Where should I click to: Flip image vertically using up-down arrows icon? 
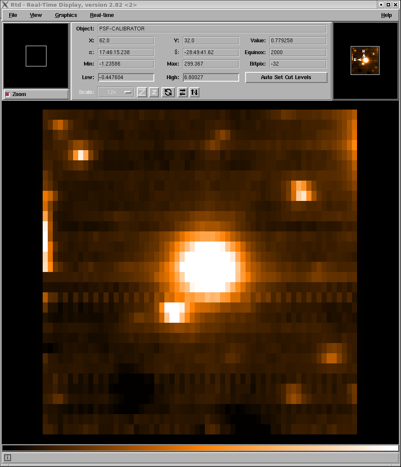pos(194,92)
